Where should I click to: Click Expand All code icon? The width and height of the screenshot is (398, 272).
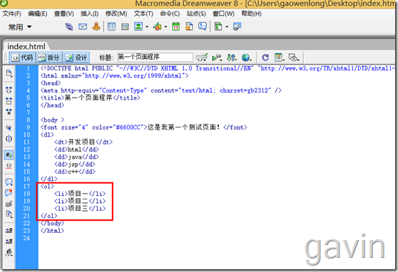pyautogui.click(x=9, y=111)
